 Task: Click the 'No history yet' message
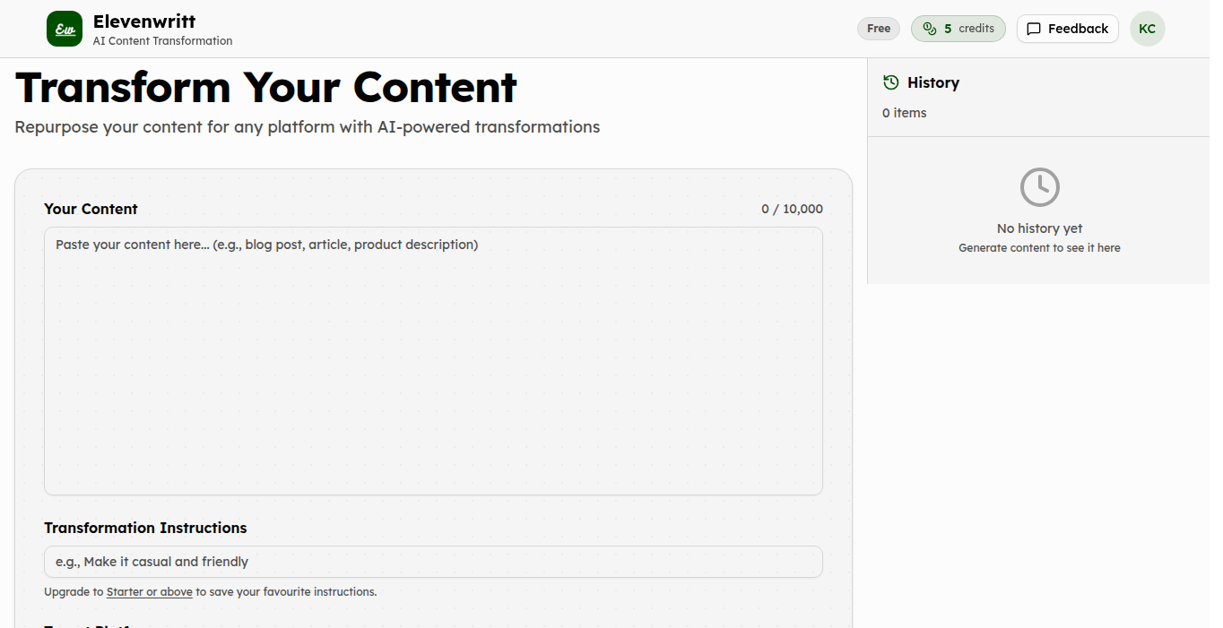tap(1039, 228)
